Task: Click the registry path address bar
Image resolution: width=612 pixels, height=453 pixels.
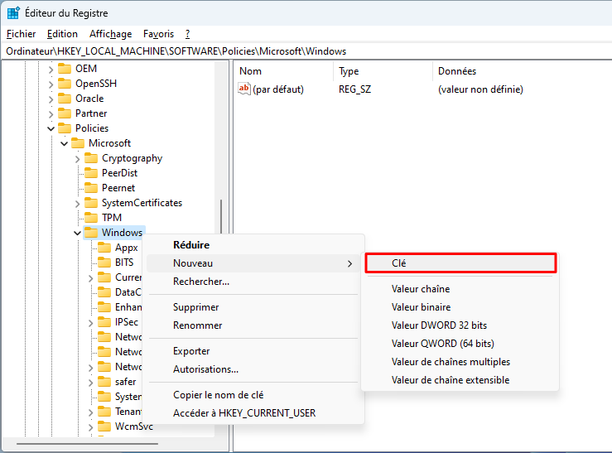Action: (x=306, y=51)
